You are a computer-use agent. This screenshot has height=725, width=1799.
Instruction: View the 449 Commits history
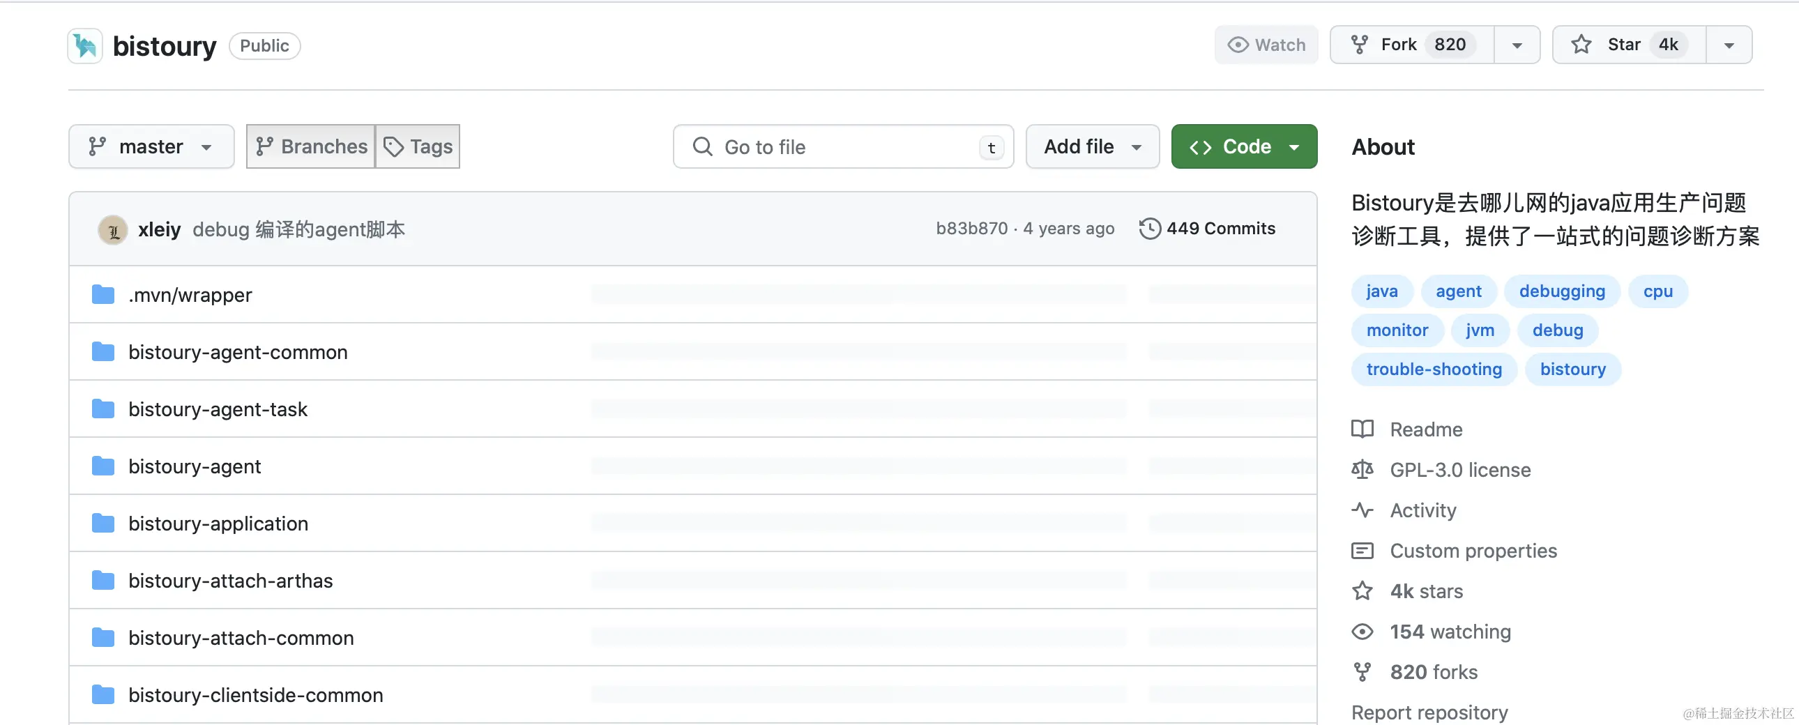click(x=1207, y=229)
